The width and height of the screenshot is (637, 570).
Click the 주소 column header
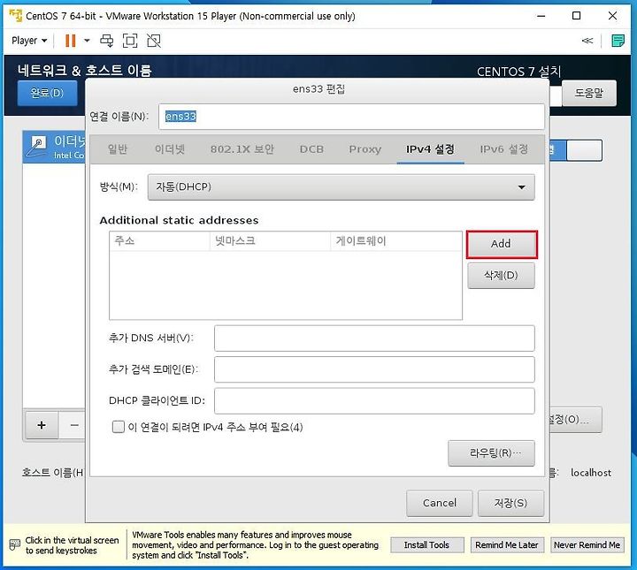tap(159, 241)
